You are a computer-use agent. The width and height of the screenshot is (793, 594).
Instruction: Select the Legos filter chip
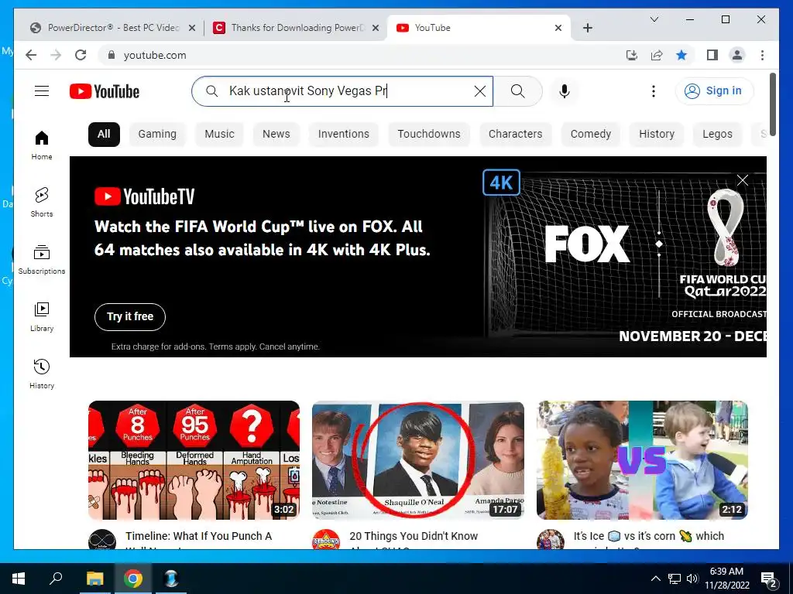point(717,135)
